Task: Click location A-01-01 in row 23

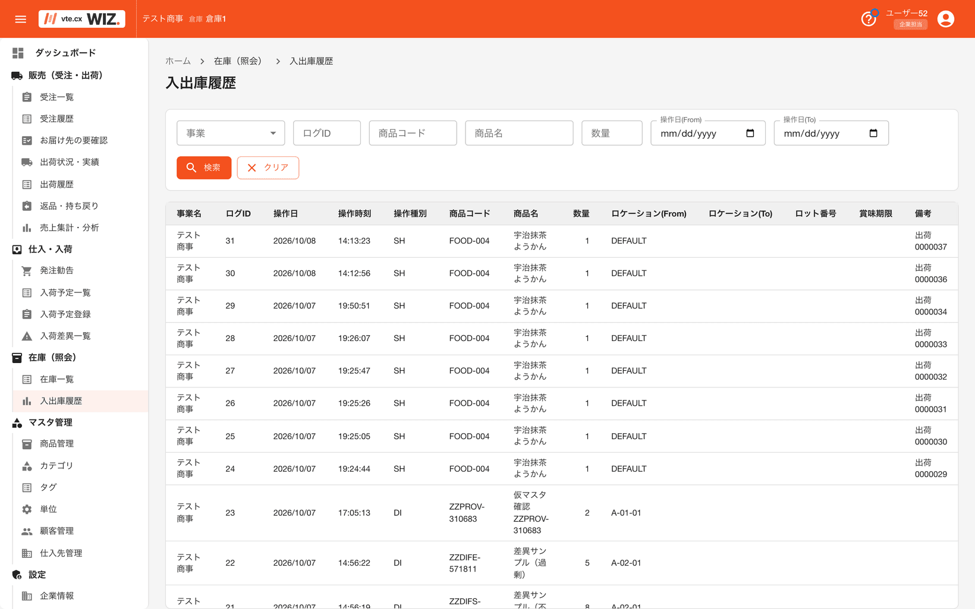Action: click(626, 513)
